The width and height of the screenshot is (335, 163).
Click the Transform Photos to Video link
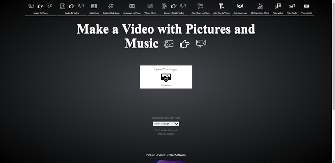[166, 118]
